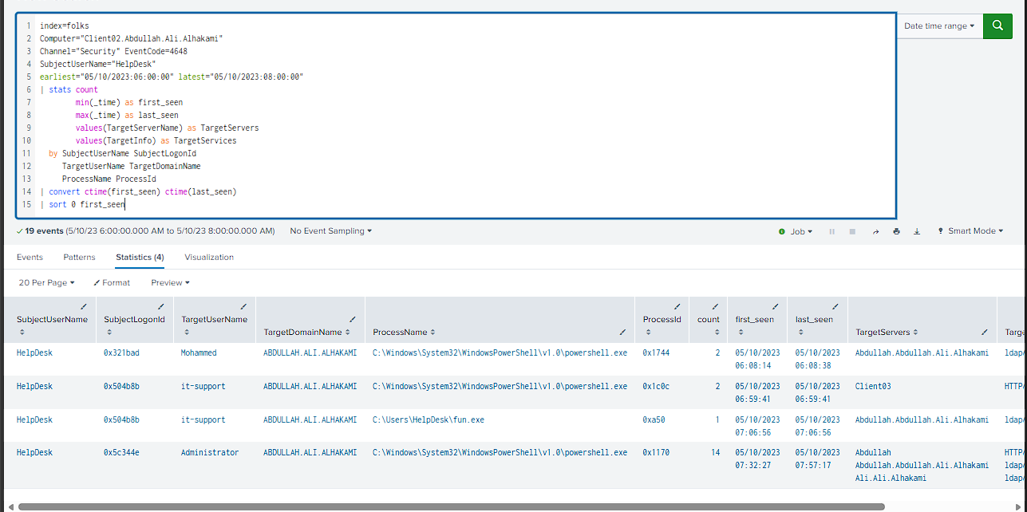
Task: Switch to the Patterns tab
Action: coord(79,258)
